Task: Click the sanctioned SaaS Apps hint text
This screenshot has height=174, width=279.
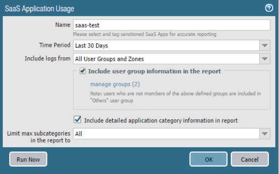Action: pos(145,34)
